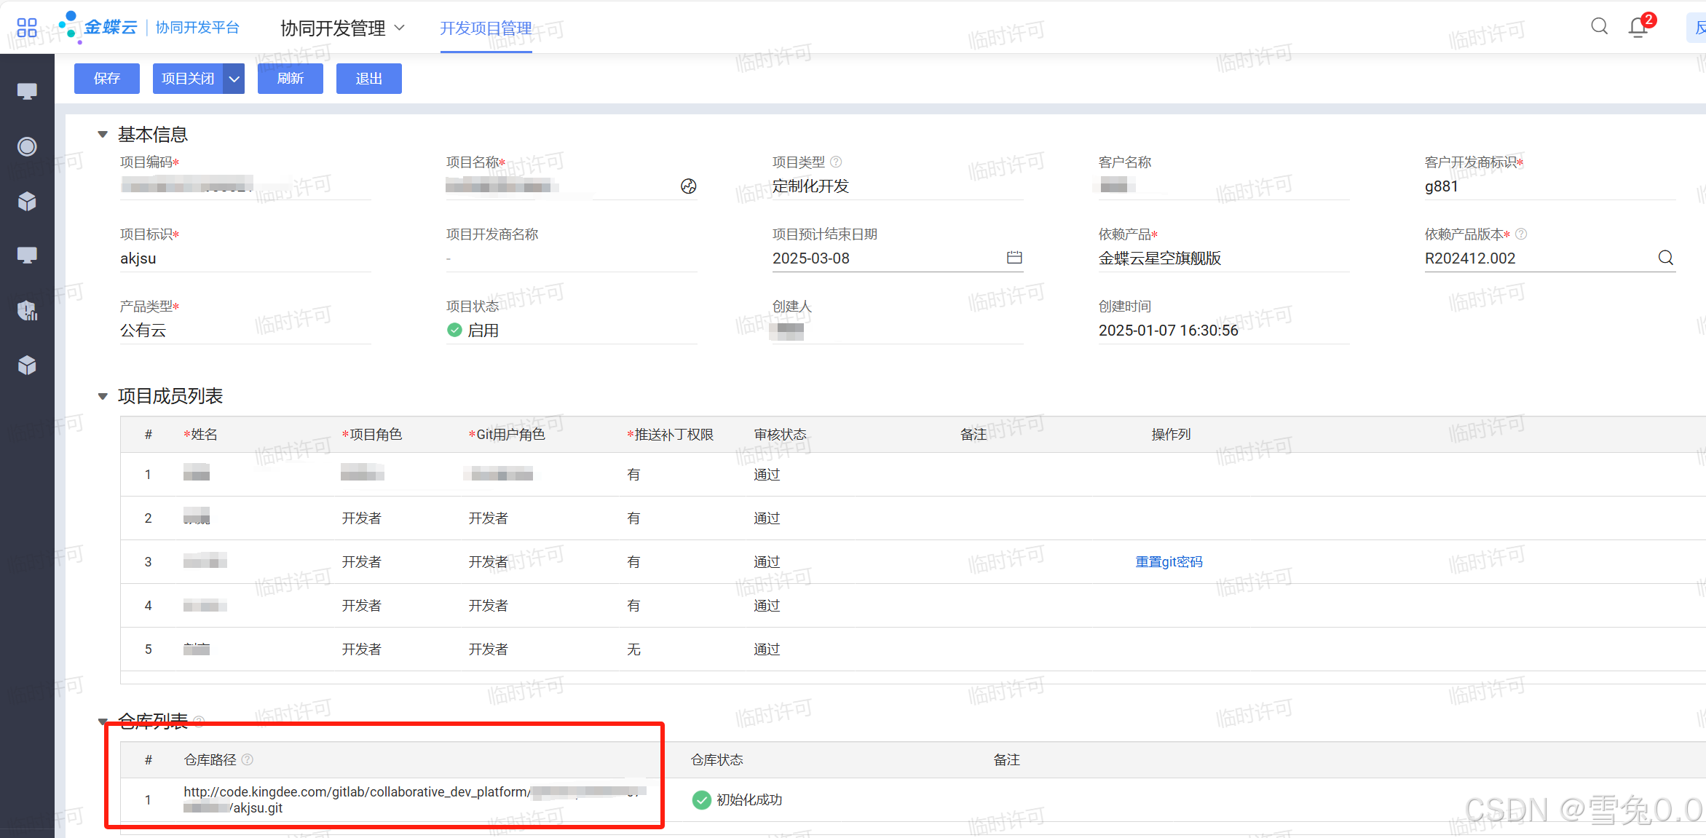Click the shield chart icon in sidebar
The image size is (1706, 838).
(27, 310)
